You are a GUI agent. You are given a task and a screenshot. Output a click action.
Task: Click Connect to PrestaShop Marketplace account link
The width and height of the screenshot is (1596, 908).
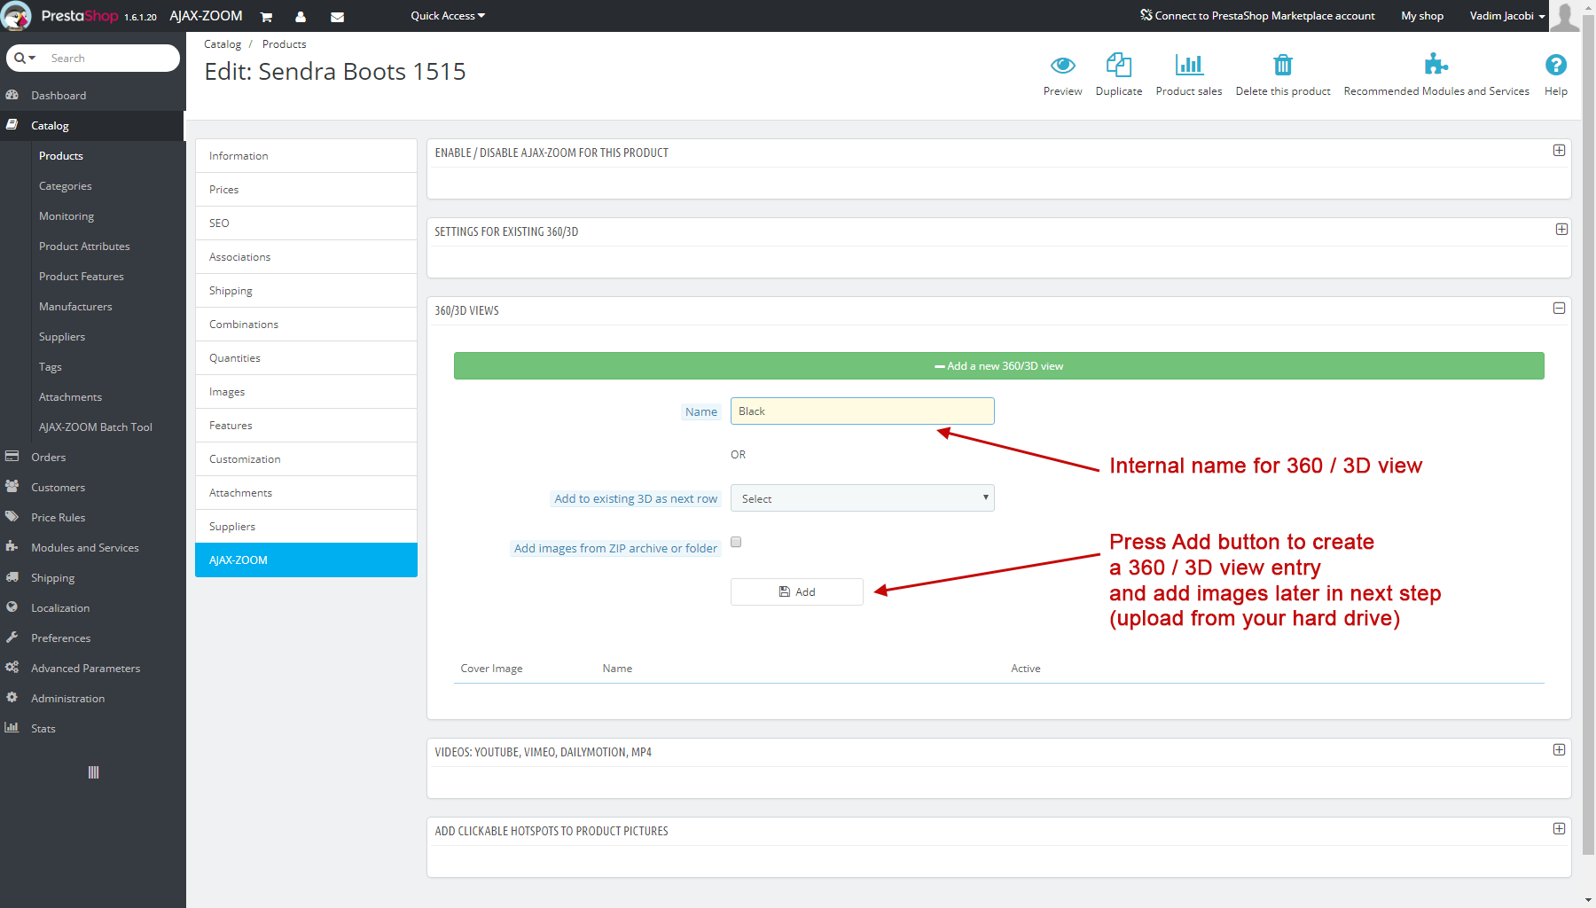1257,16
